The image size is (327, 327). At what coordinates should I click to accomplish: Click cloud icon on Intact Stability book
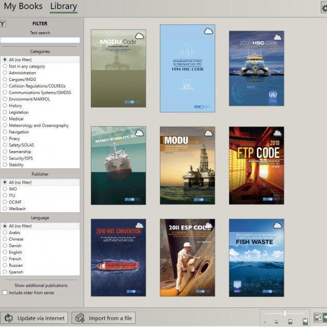(x=140, y=133)
